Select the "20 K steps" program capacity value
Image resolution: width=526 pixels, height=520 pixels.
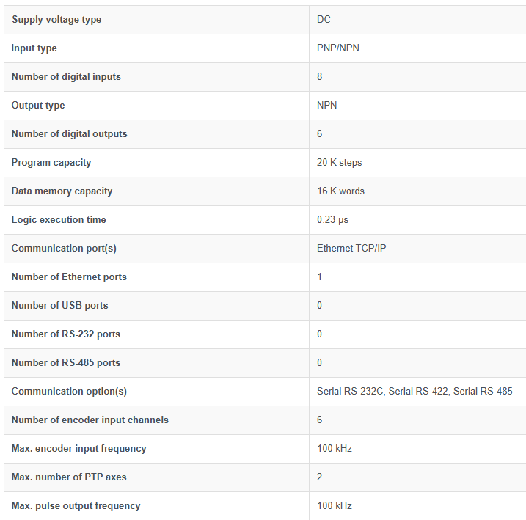point(340,163)
